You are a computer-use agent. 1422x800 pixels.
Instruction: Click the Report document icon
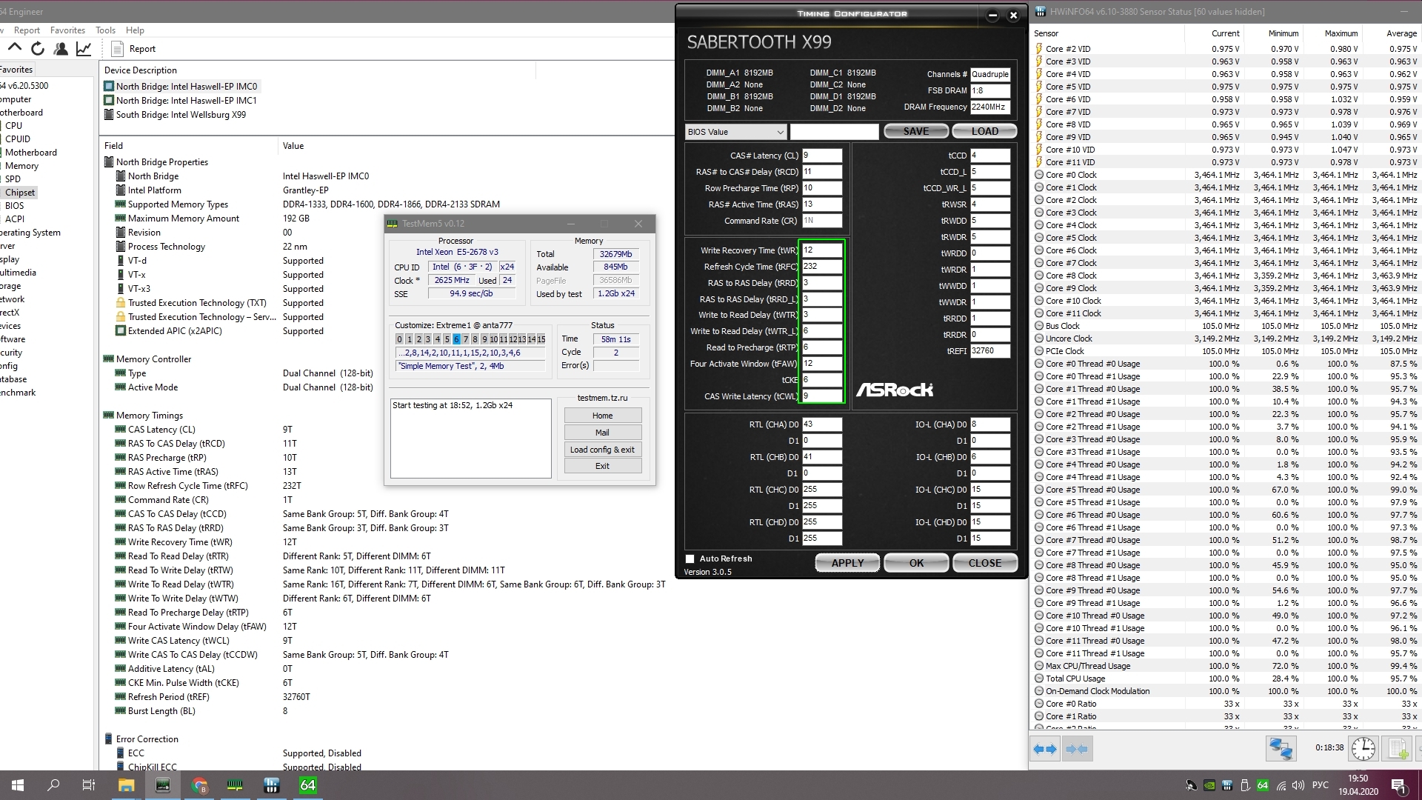pyautogui.click(x=117, y=49)
